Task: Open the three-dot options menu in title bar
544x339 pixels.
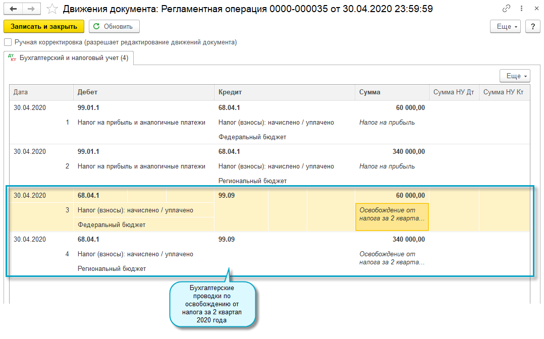Action: pyautogui.click(x=521, y=9)
